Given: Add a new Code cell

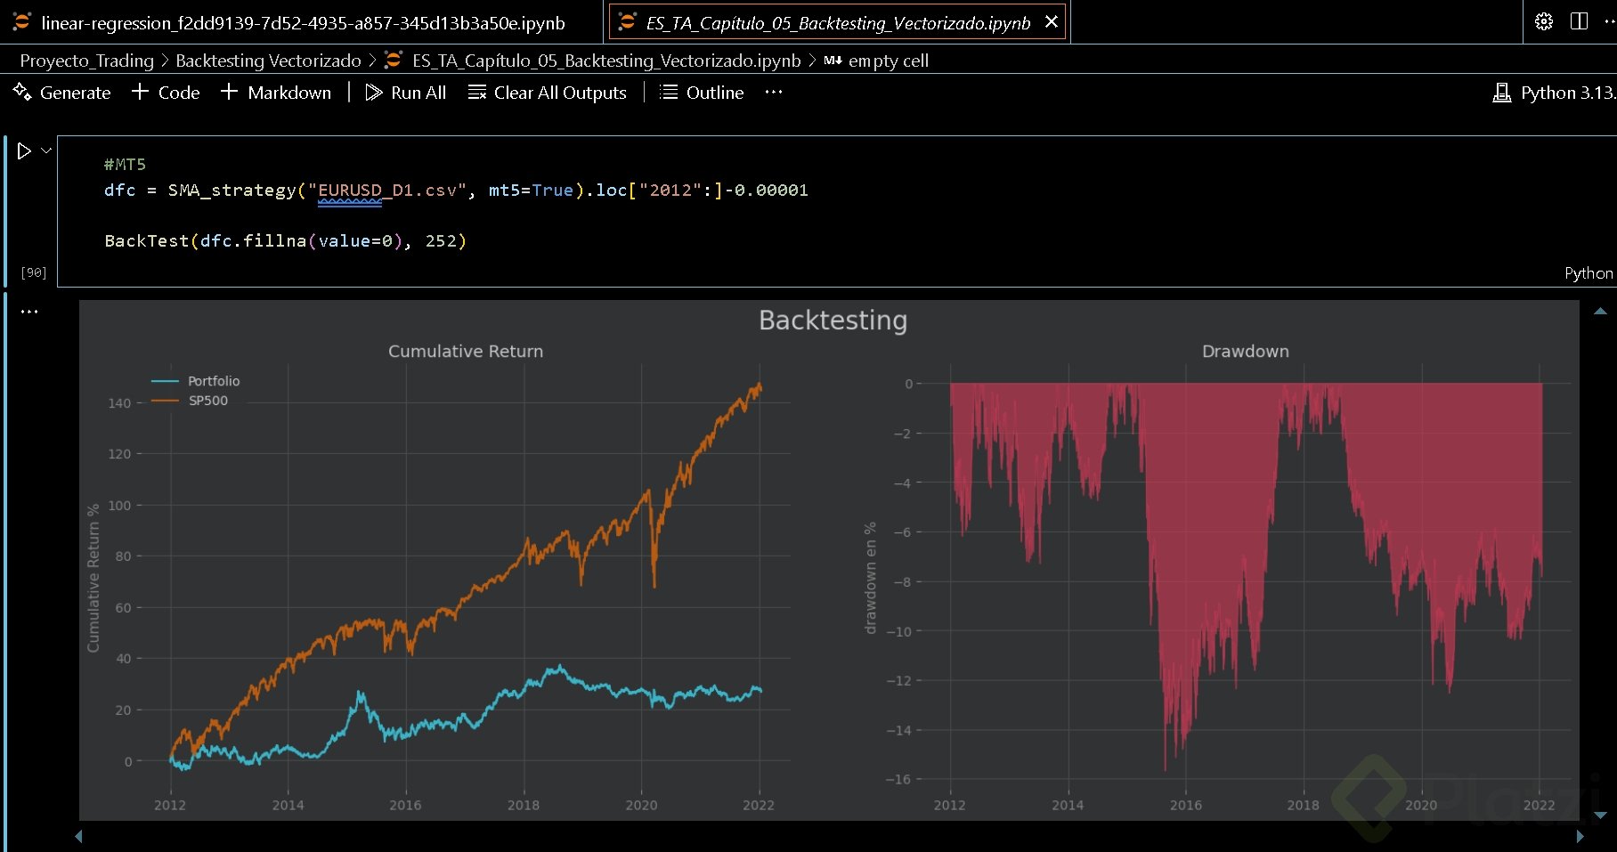Looking at the screenshot, I should 166,93.
